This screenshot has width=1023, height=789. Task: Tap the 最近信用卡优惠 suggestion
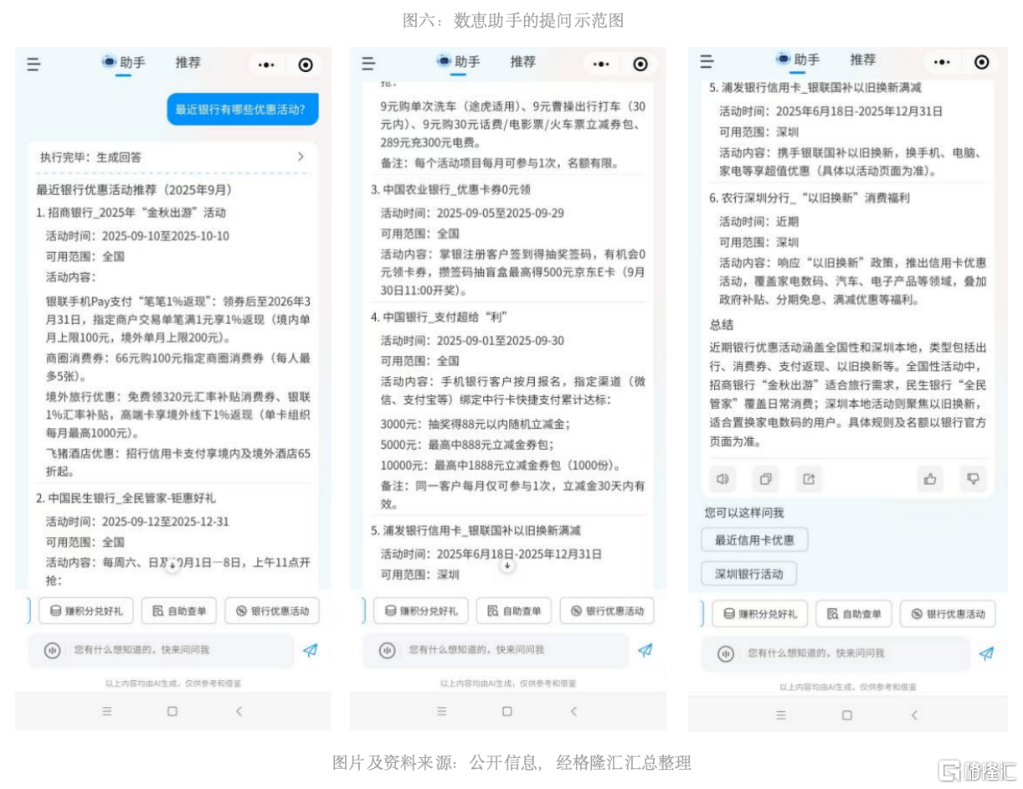[x=754, y=540]
